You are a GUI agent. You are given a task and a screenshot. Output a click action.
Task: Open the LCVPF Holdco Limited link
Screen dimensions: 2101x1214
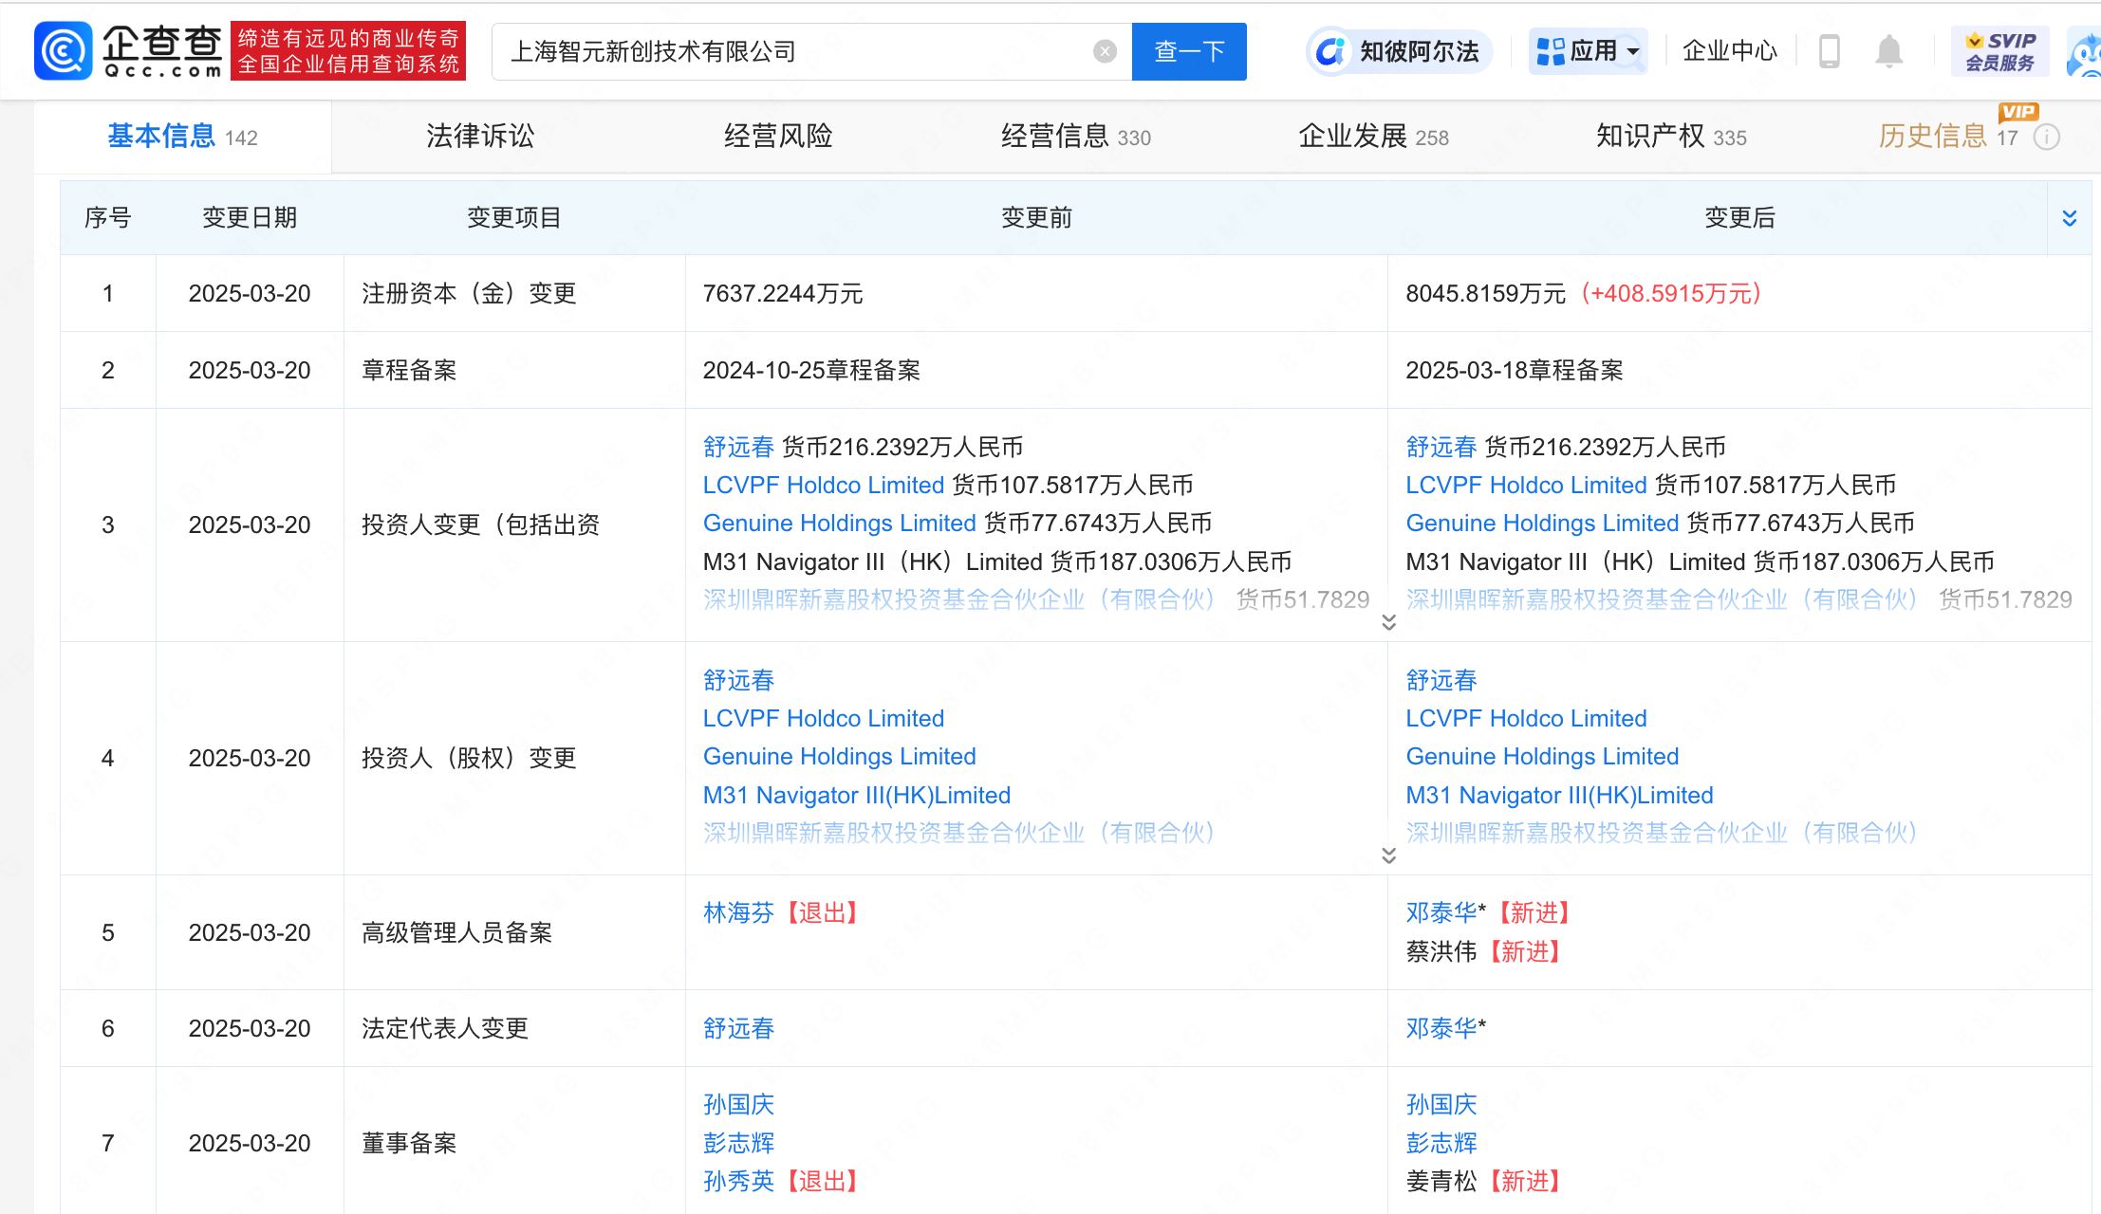pos(825,485)
